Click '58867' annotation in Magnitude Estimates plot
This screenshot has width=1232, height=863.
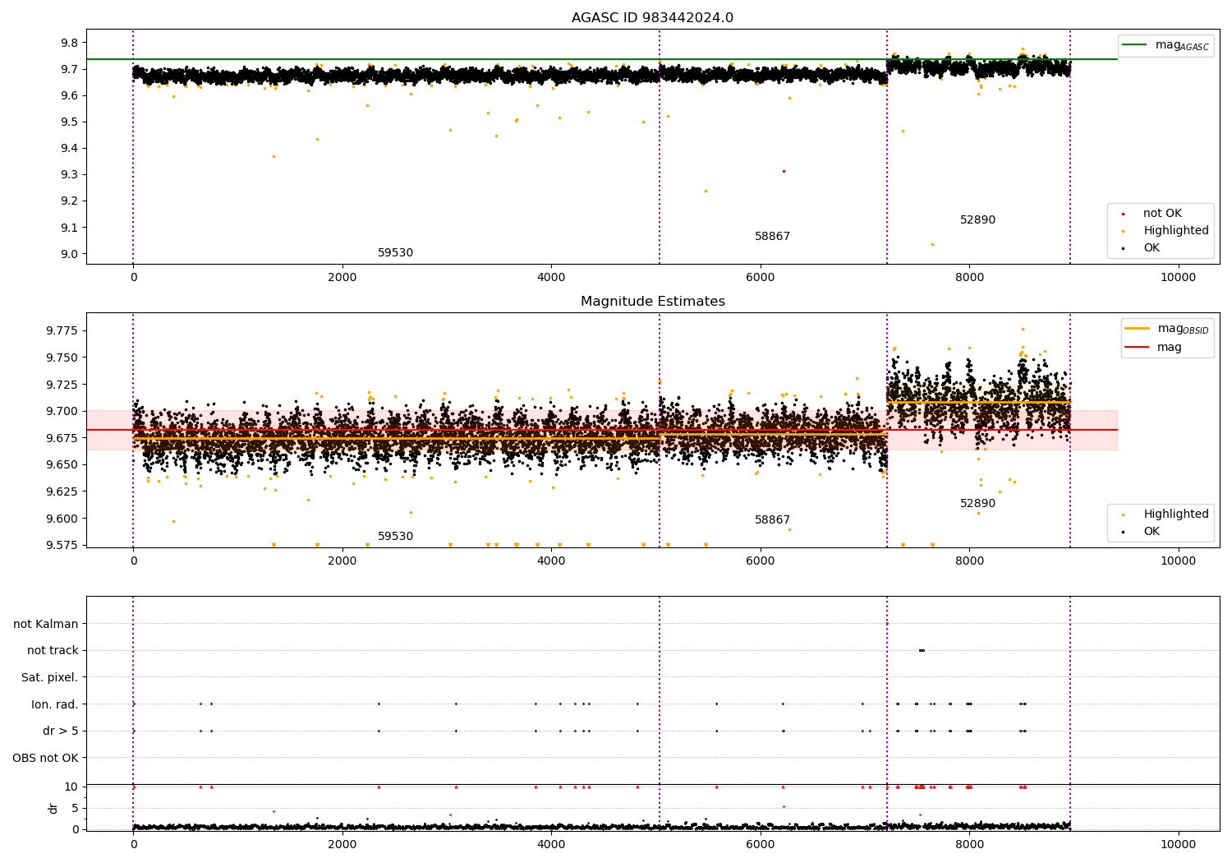click(772, 520)
